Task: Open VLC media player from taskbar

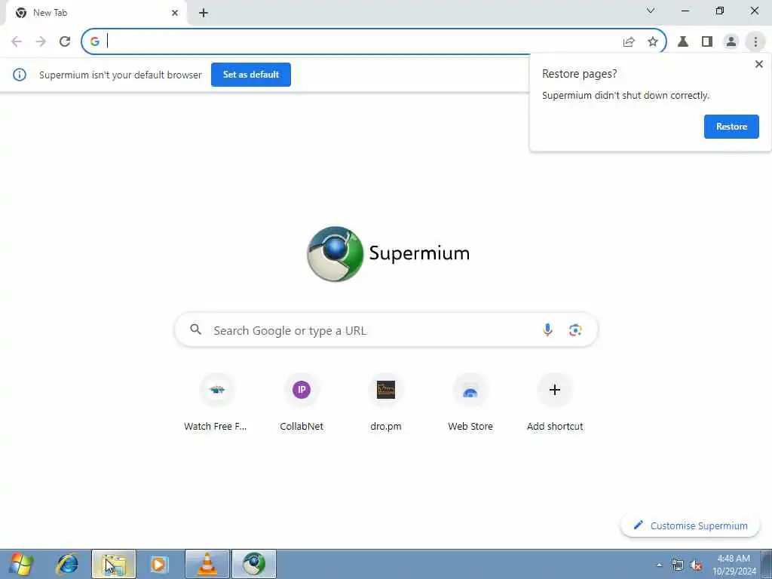Action: point(207,564)
